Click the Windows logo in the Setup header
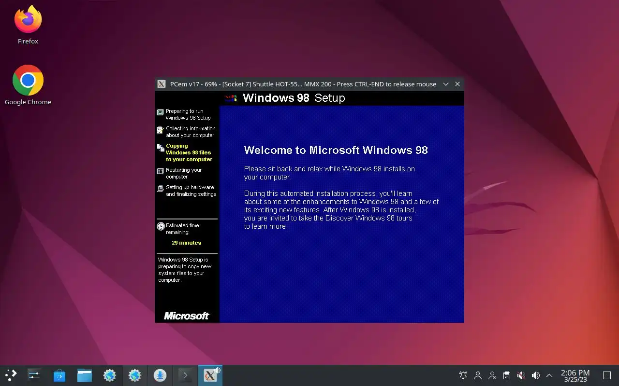This screenshot has width=619, height=386. [x=231, y=98]
